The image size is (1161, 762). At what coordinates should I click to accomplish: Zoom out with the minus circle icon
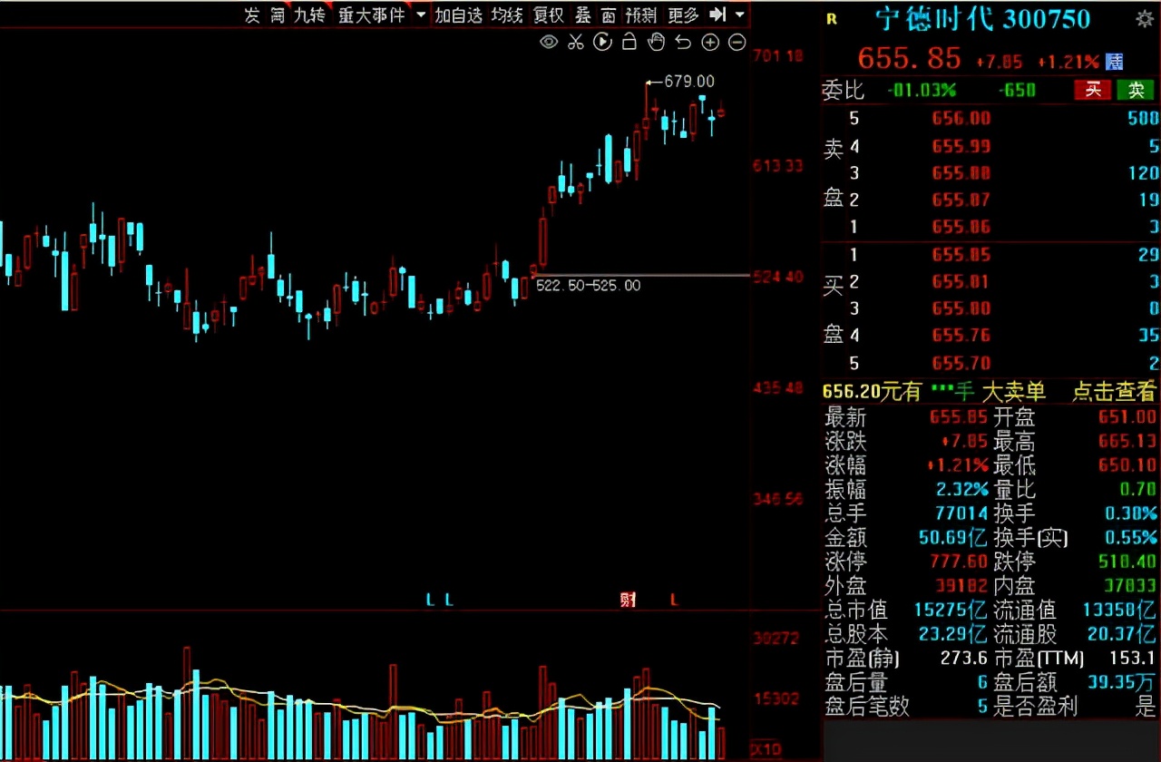[737, 42]
